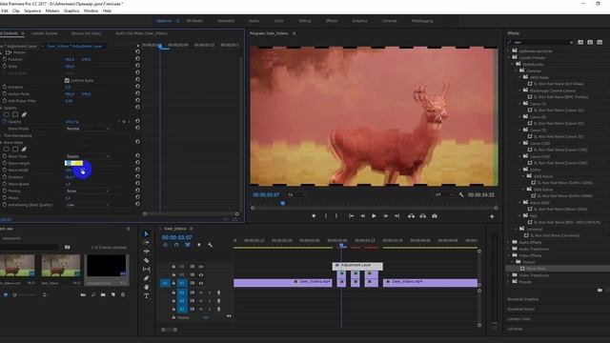
Task: Select the Selection tool arrow in the timeline toolbar
Action: [146, 233]
